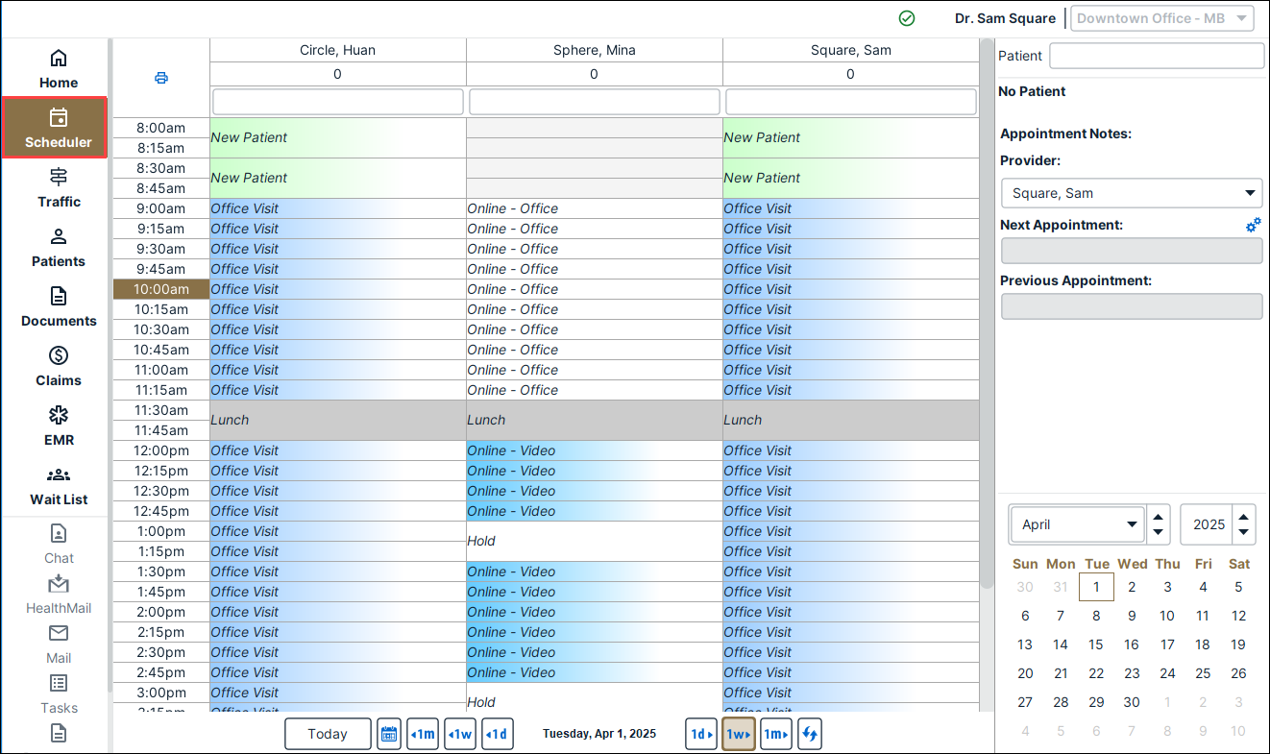The width and height of the screenshot is (1270, 754).
Task: Print the schedule using the printer icon
Action: click(x=160, y=78)
